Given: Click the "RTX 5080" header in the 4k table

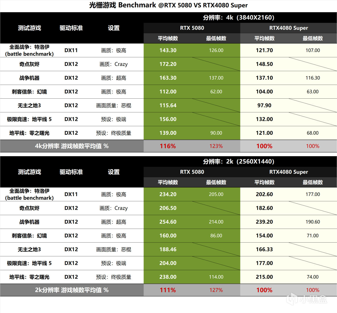Looking at the screenshot, I should pos(192,28).
